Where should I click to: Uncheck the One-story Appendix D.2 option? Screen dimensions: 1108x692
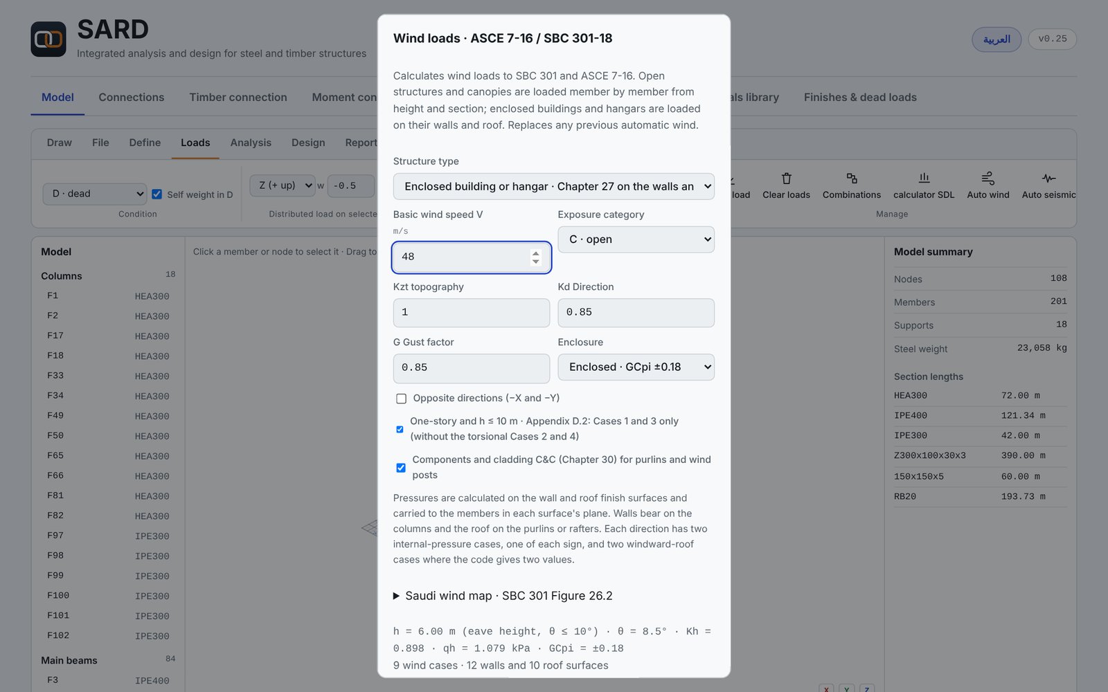(x=400, y=429)
